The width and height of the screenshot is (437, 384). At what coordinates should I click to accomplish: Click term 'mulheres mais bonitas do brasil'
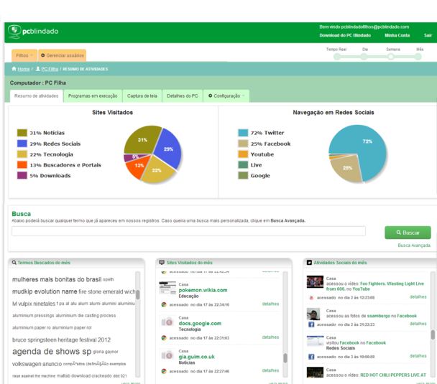(57, 279)
